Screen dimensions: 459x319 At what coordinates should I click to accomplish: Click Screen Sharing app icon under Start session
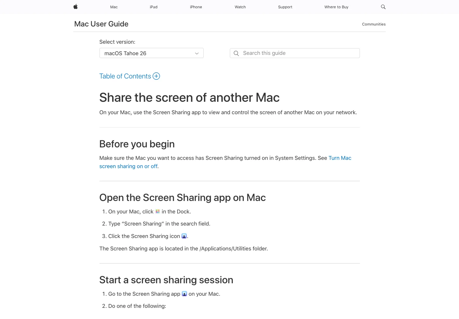(x=184, y=294)
